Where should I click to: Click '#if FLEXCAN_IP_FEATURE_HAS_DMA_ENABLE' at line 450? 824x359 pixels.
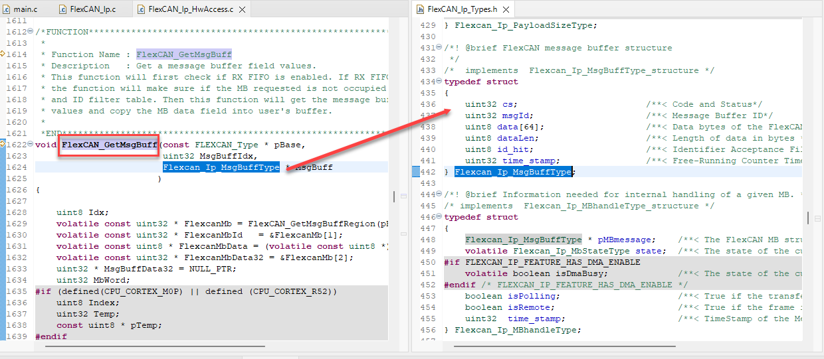tap(542, 262)
